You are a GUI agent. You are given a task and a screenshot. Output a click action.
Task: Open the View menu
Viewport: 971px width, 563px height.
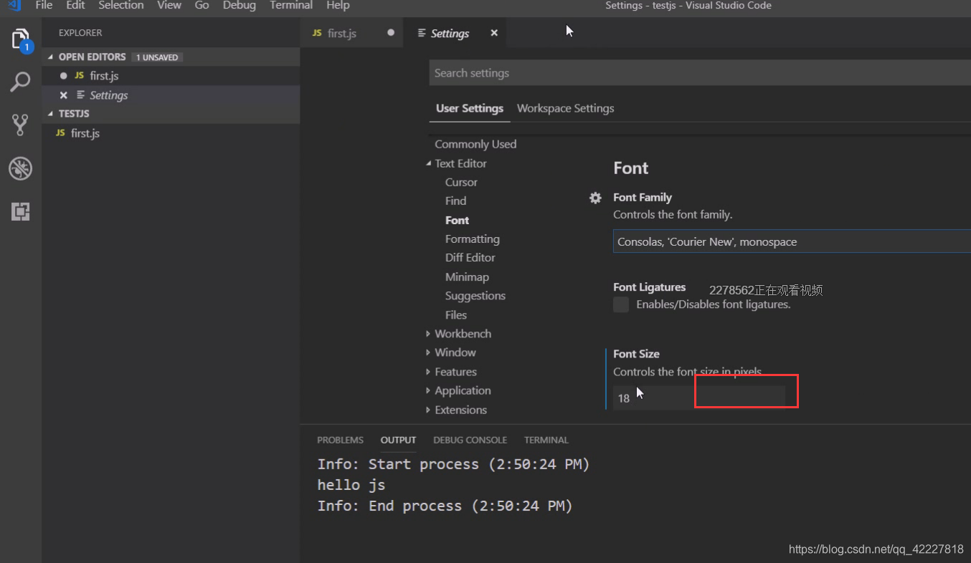pyautogui.click(x=169, y=5)
